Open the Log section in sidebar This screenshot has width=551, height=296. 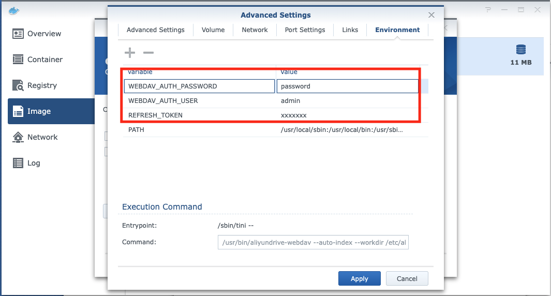pos(51,163)
